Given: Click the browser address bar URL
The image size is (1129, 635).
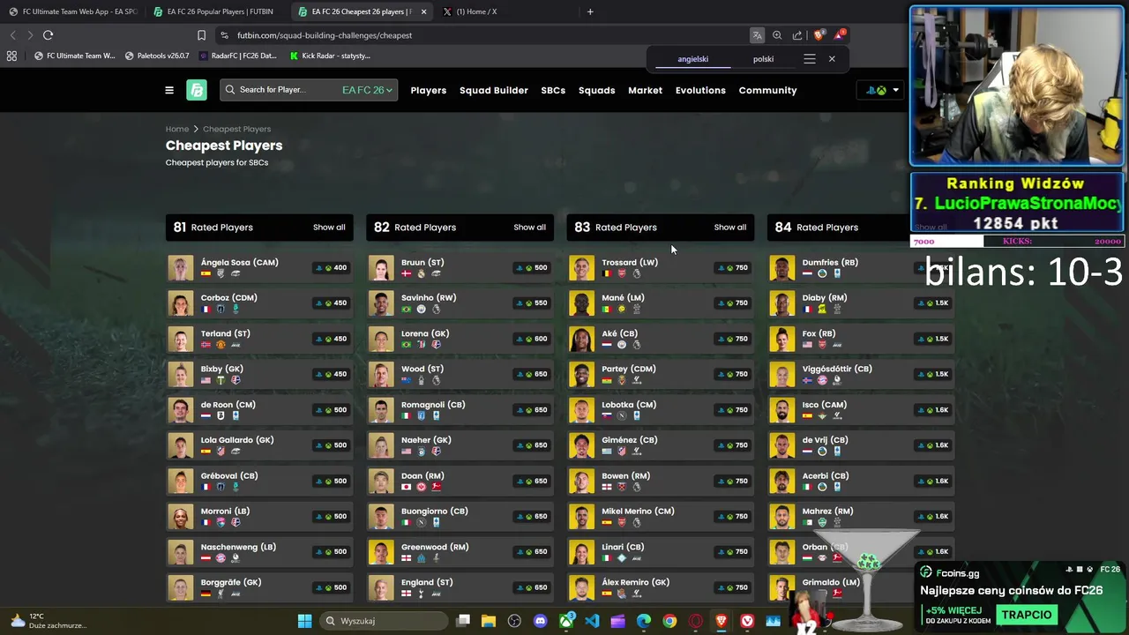Looking at the screenshot, I should (x=325, y=35).
